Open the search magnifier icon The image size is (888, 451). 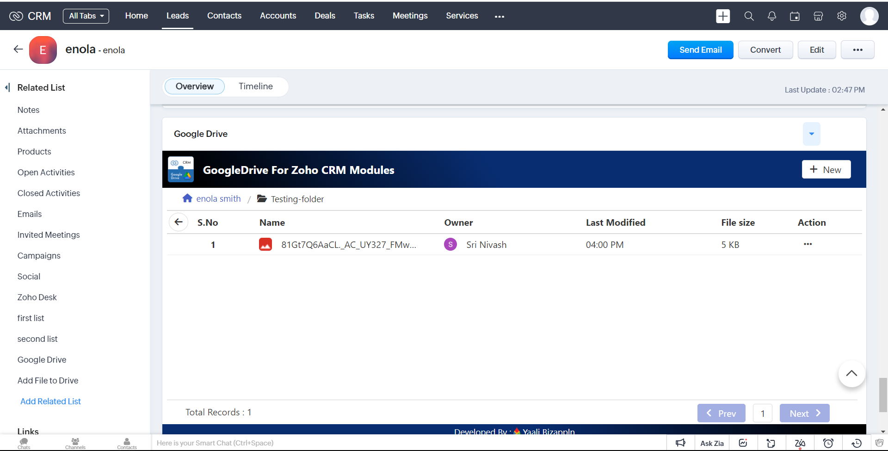(749, 16)
